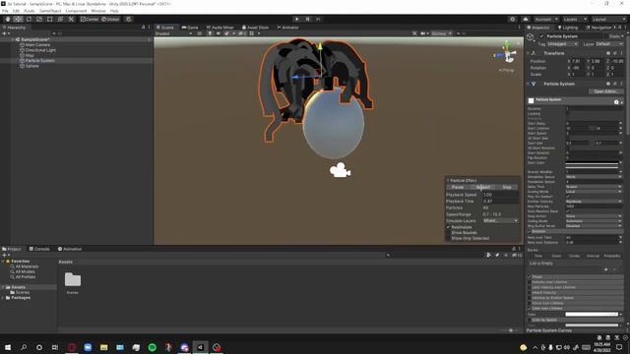Image resolution: width=630 pixels, height=354 pixels.
Task: Collapse the SampleScene tree in Hierarchy
Action: (x=13, y=39)
